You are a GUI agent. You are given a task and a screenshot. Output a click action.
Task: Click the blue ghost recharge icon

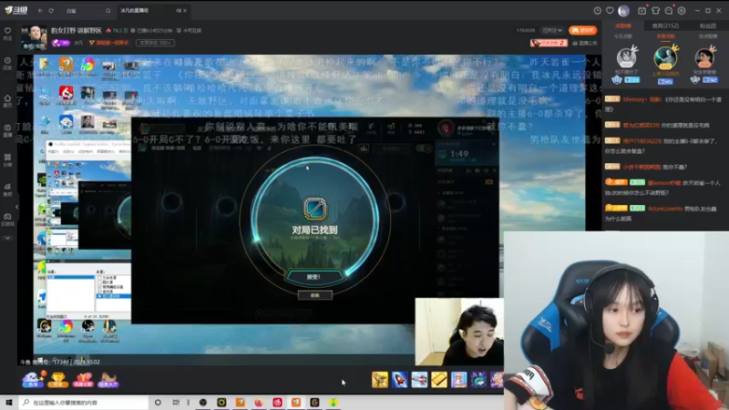point(33,379)
